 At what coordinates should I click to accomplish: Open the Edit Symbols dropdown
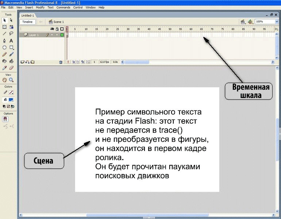click(x=250, y=22)
